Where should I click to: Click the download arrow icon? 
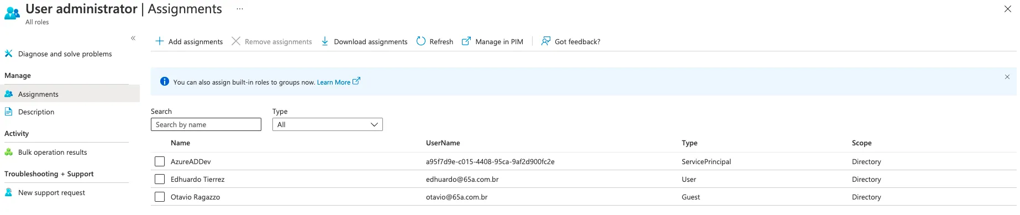pyautogui.click(x=325, y=41)
